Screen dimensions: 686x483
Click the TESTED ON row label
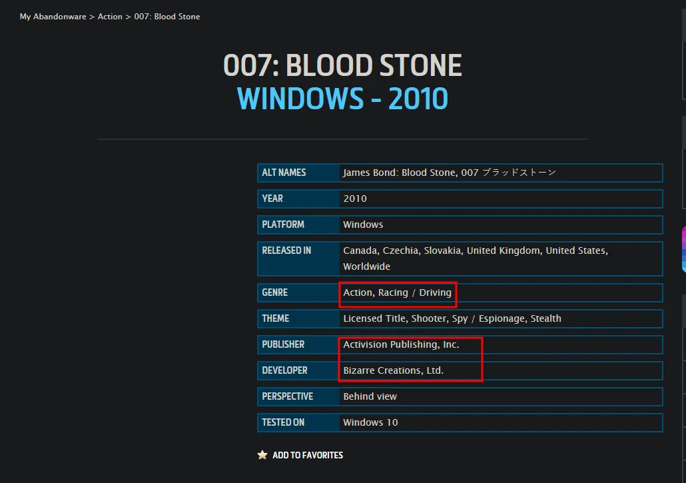[x=283, y=422]
